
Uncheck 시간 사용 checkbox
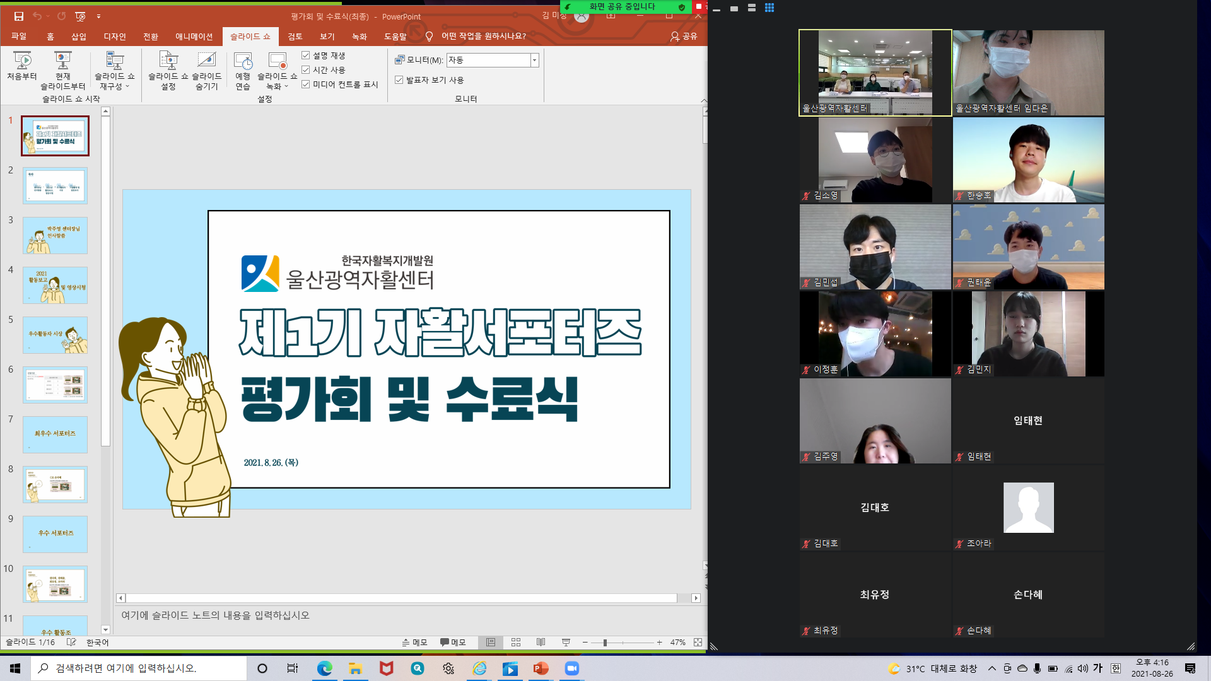pyautogui.click(x=306, y=70)
